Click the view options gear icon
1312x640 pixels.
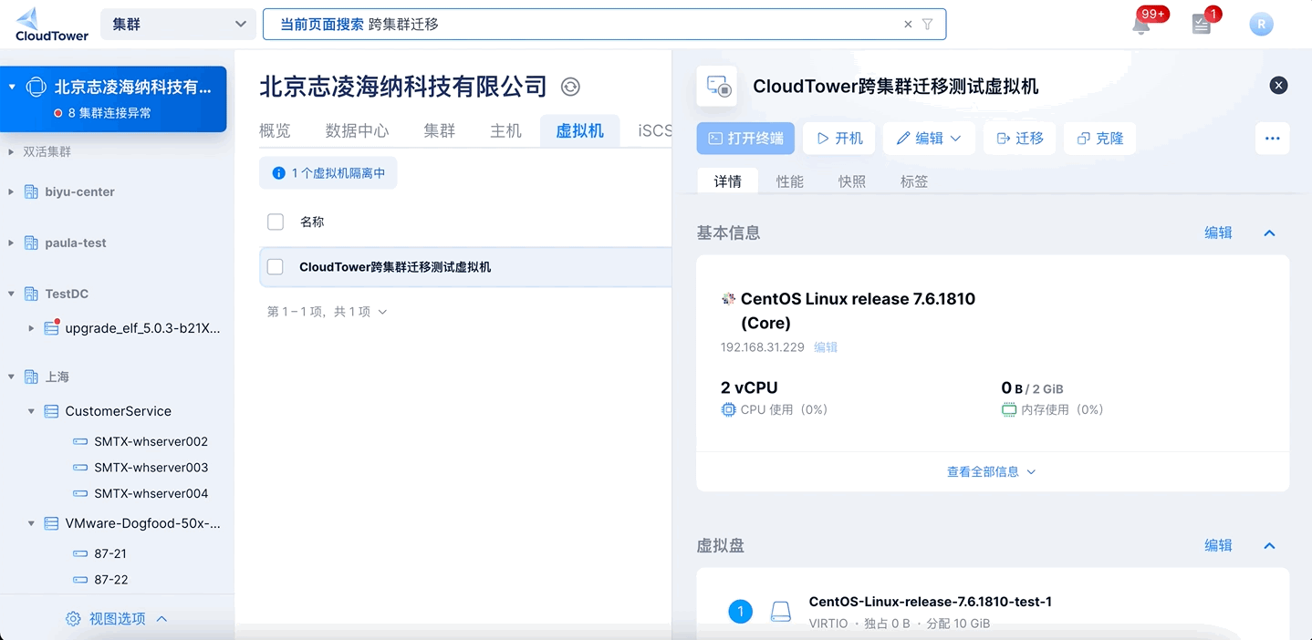(73, 619)
